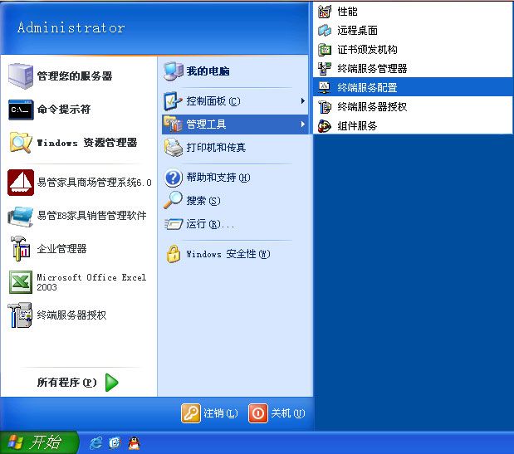The width and height of the screenshot is (514, 454).
Task: Open 证书颁发机构 menu entry
Action: pyautogui.click(x=413, y=50)
